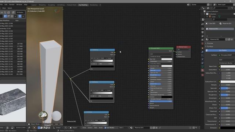Open the Object Data green triangle tab
Screen dimensions: 235x132
coord(202,66)
